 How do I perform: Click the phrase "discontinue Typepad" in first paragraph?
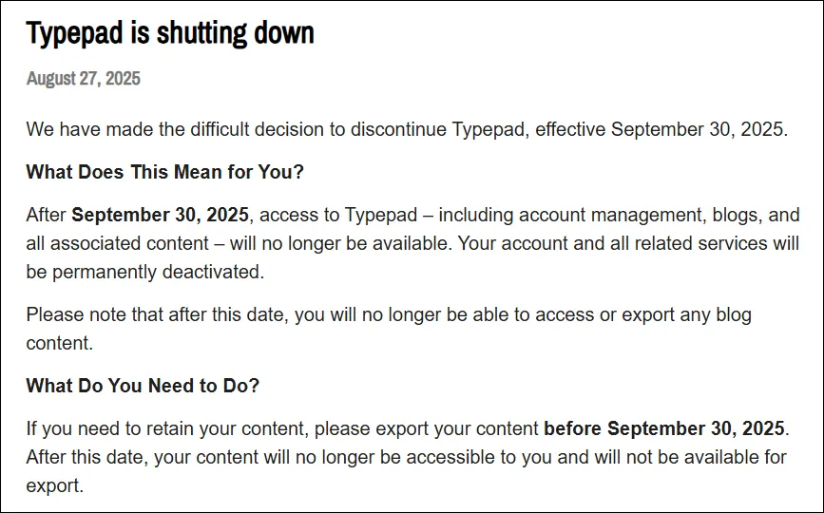438,130
